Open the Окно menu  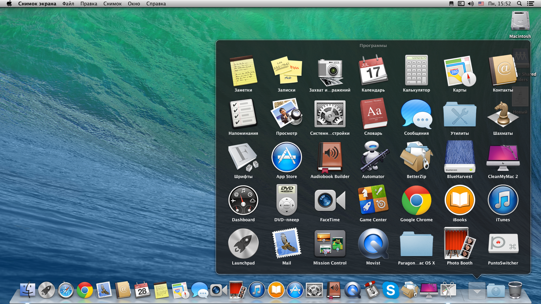(x=134, y=4)
